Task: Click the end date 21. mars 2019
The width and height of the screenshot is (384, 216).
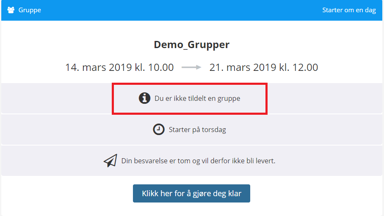Action: pyautogui.click(x=243, y=67)
